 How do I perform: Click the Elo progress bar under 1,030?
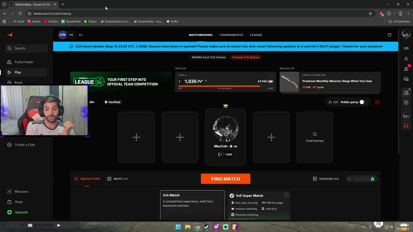pos(226,86)
